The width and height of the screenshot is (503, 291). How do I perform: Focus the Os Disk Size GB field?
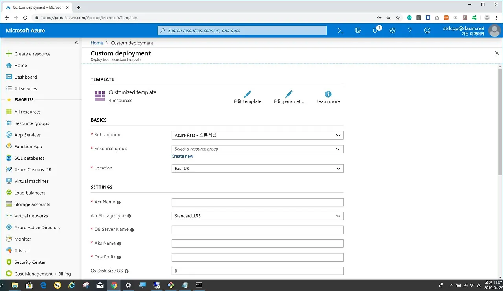(257, 271)
